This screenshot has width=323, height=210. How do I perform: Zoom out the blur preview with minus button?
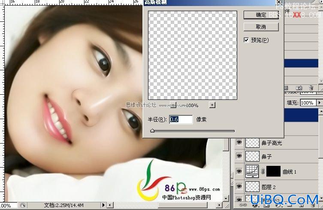(x=173, y=105)
